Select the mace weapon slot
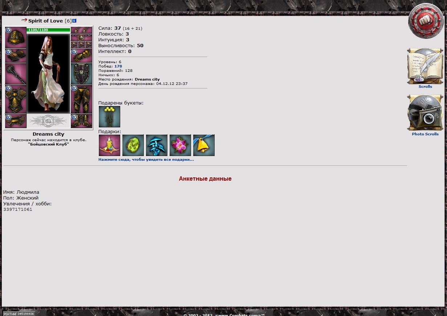The width and height of the screenshot is (447, 316). click(x=16, y=74)
